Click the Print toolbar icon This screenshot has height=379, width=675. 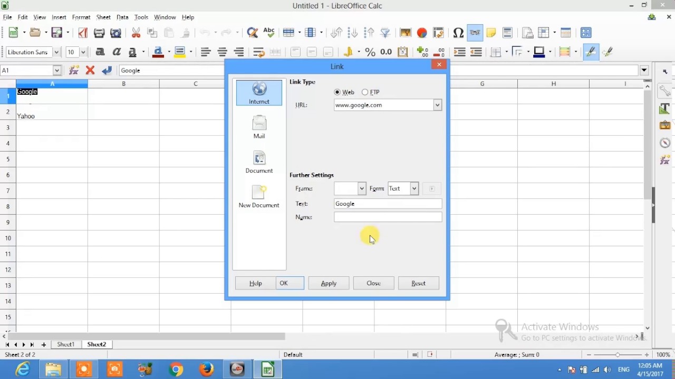click(x=99, y=33)
